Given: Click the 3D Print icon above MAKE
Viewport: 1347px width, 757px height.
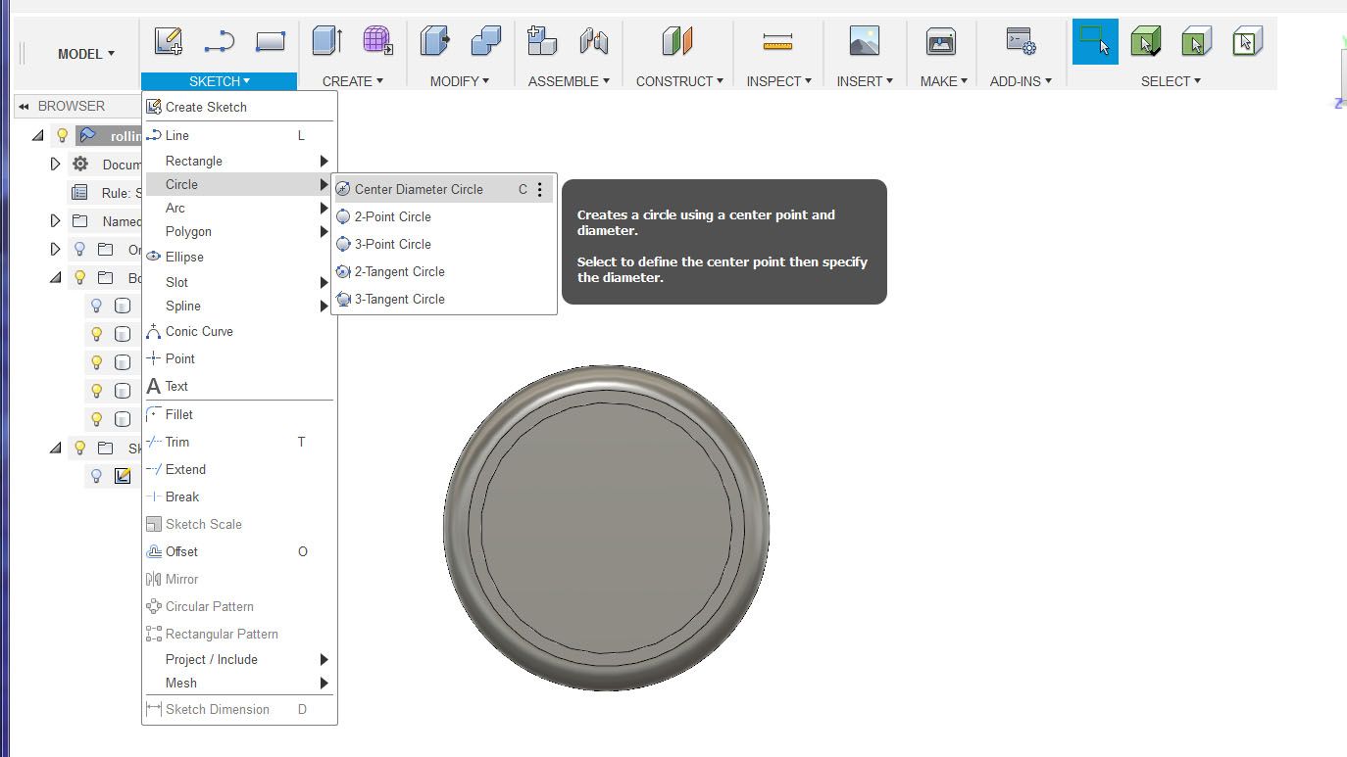Looking at the screenshot, I should (941, 41).
